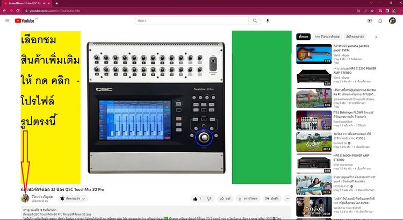Open more actions ellipsis under the video
The image size is (403, 220).
point(287,198)
